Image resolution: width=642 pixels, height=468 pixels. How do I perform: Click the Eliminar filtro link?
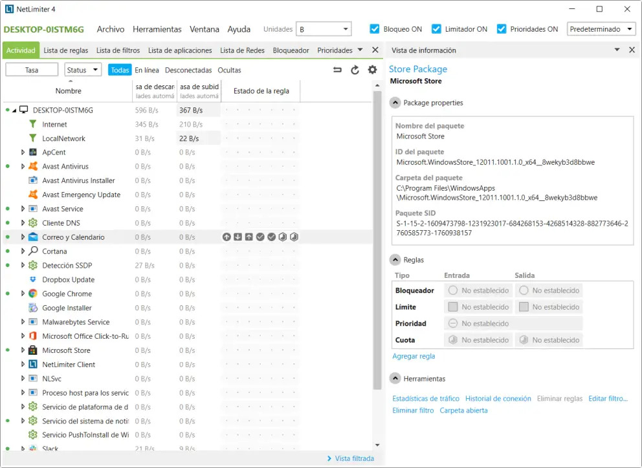[x=413, y=410]
